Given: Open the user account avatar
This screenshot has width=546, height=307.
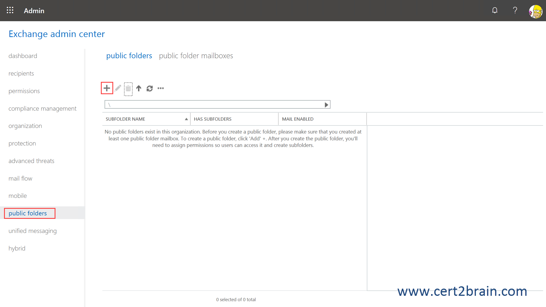Looking at the screenshot, I should 536,11.
